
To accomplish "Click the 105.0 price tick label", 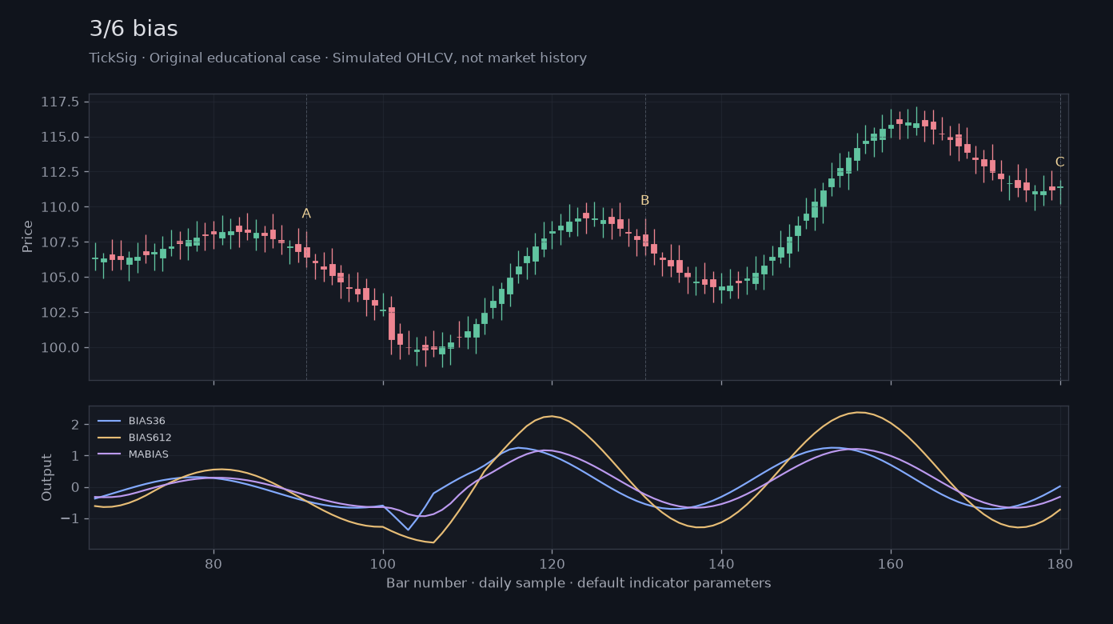I will [x=60, y=278].
